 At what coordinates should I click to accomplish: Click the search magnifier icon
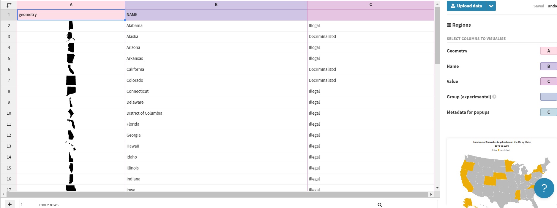click(x=380, y=205)
